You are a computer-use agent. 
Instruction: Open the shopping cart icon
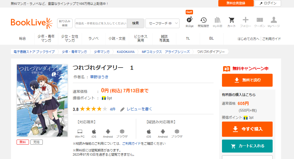[x=232, y=21]
